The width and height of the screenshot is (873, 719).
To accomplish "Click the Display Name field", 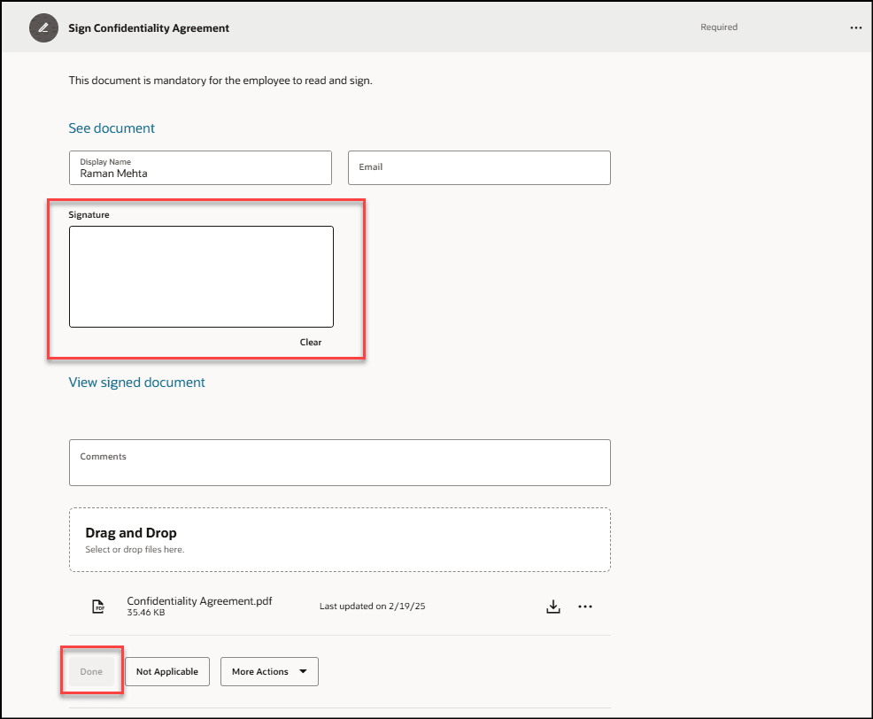I will 200,167.
